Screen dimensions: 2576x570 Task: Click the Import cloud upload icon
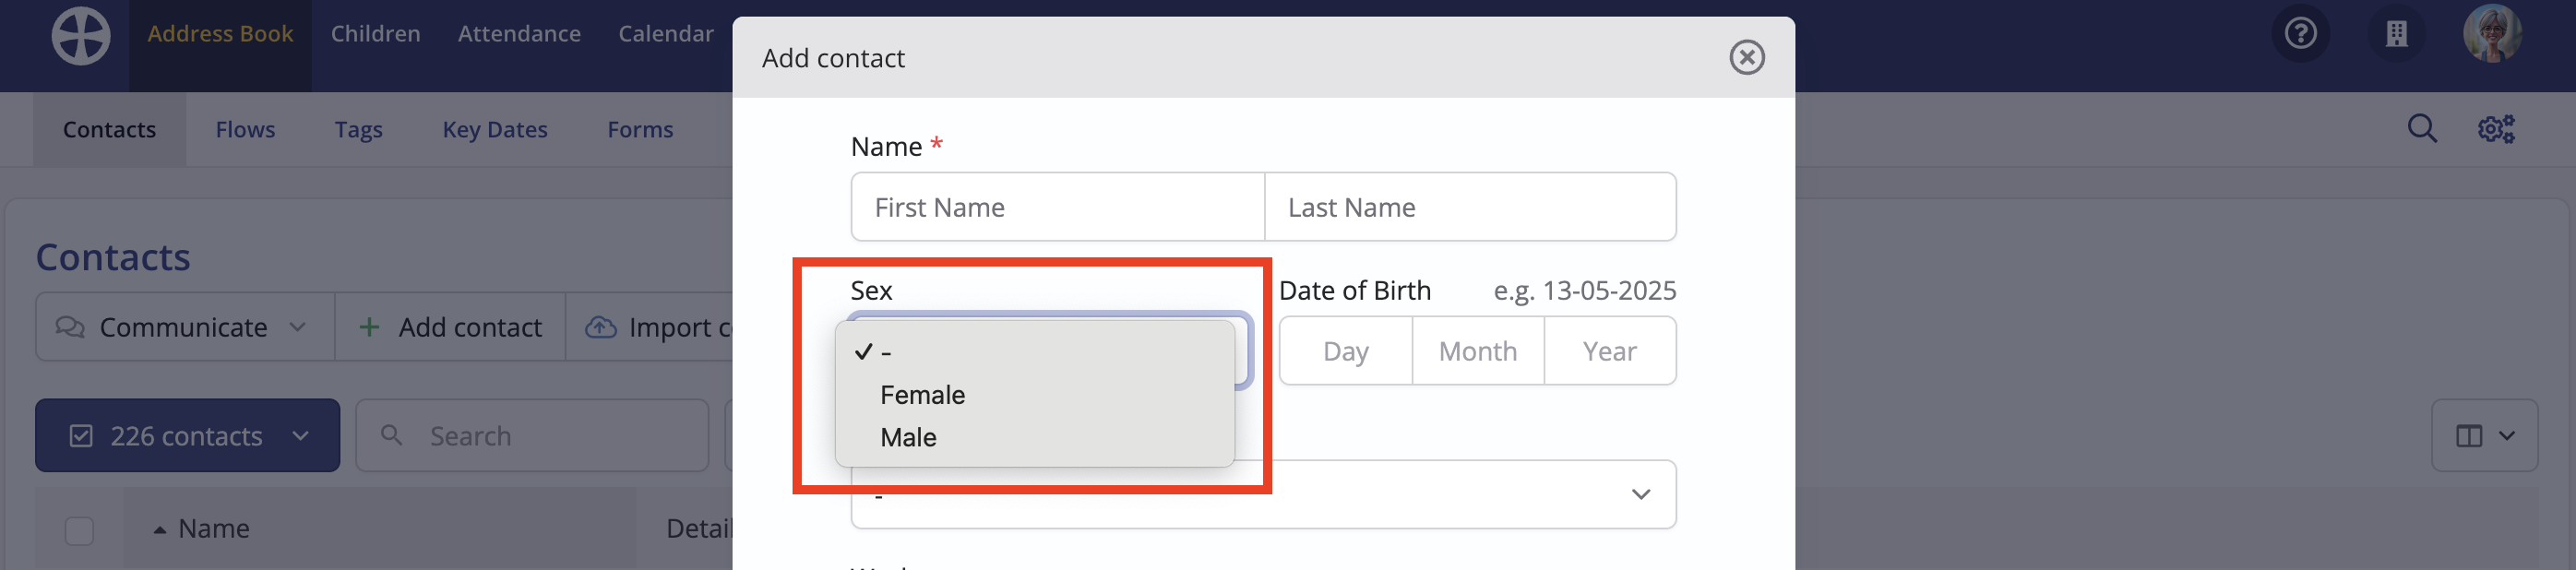pyautogui.click(x=600, y=327)
